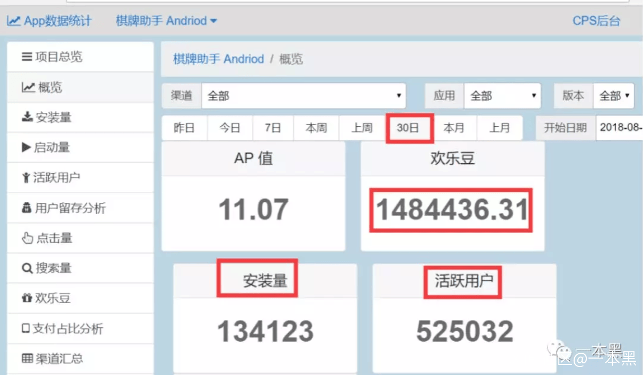
Task: Go to 安装量 sidebar page
Action: pyautogui.click(x=81, y=117)
